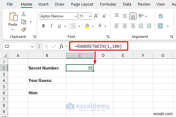Select the Secret Number: cell

47,68
